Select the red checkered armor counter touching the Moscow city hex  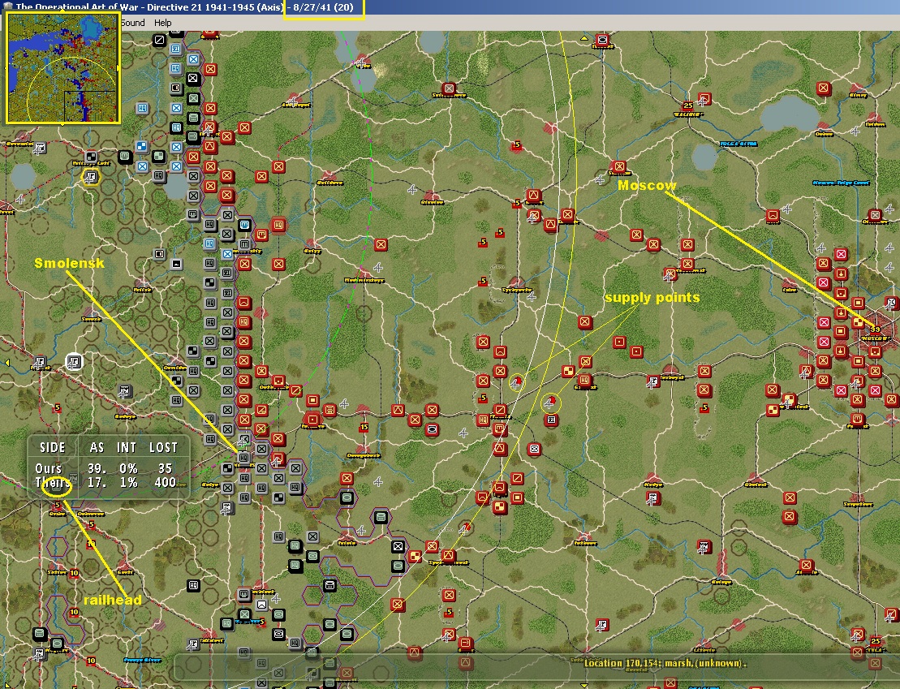click(858, 323)
